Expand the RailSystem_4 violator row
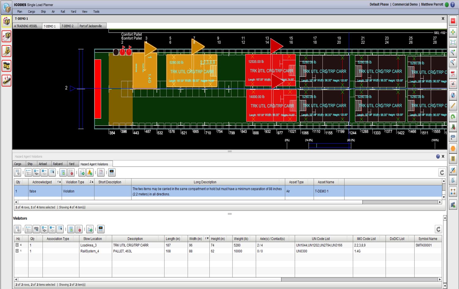Screen dimensions: 459x289 pyautogui.click(x=17, y=251)
